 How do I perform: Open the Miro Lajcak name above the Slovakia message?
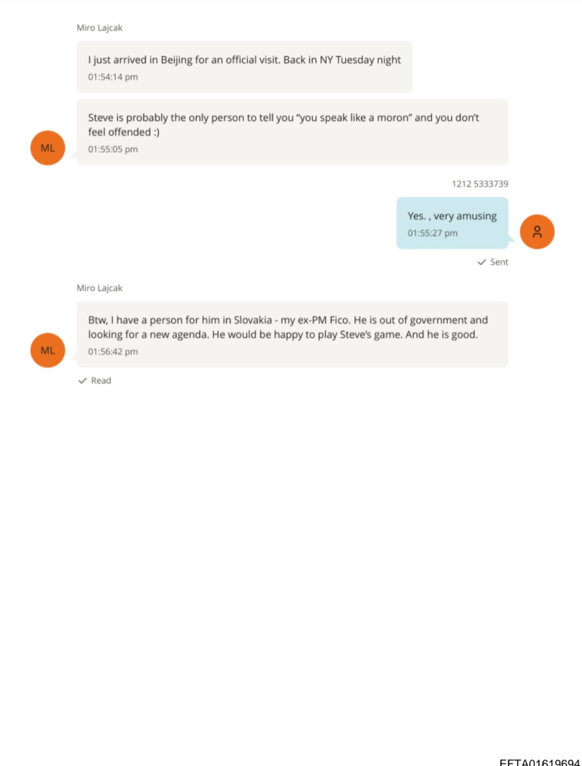100,288
